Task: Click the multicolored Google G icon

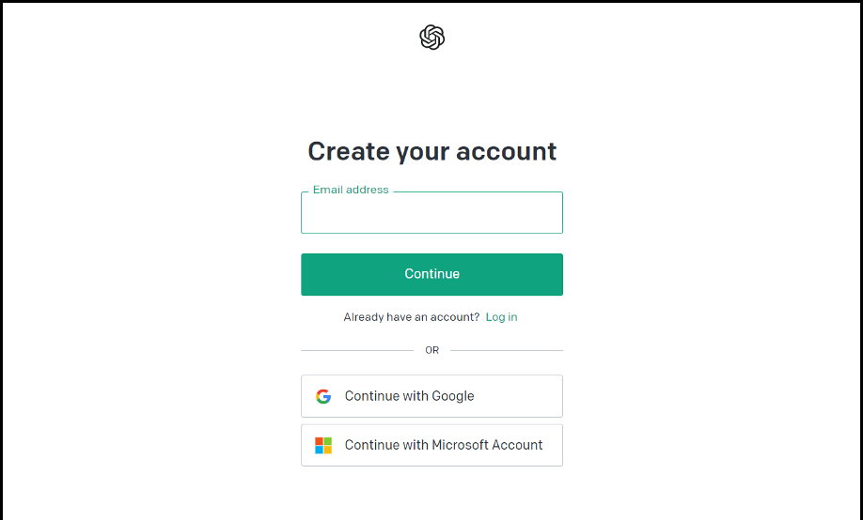Action: point(323,396)
